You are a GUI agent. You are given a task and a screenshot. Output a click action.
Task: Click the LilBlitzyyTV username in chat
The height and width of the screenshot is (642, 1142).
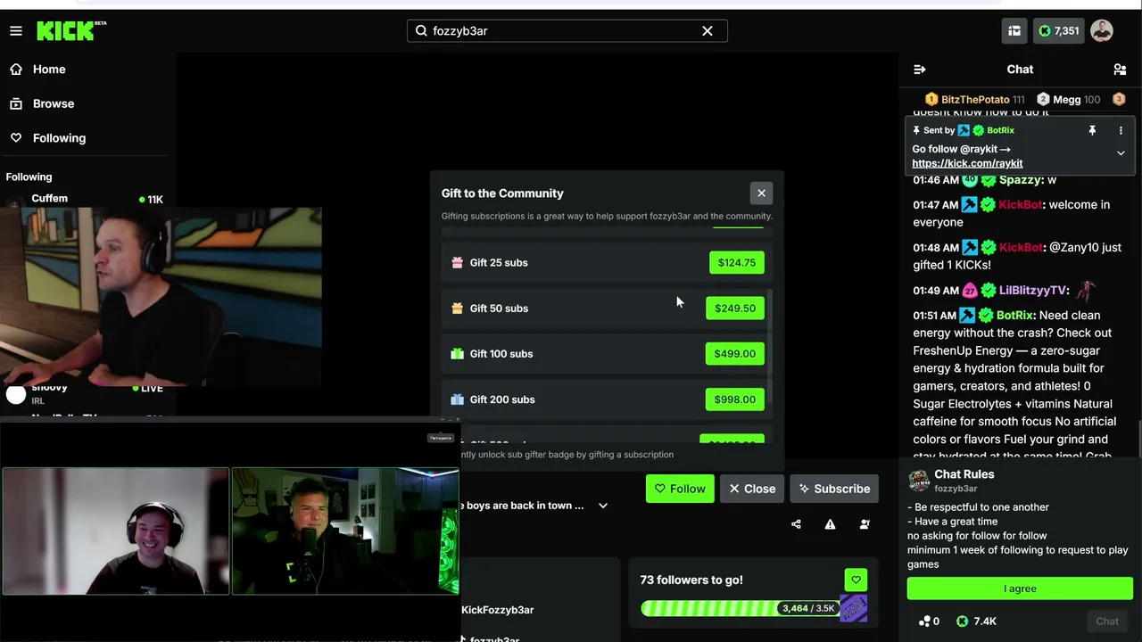coord(1033,291)
